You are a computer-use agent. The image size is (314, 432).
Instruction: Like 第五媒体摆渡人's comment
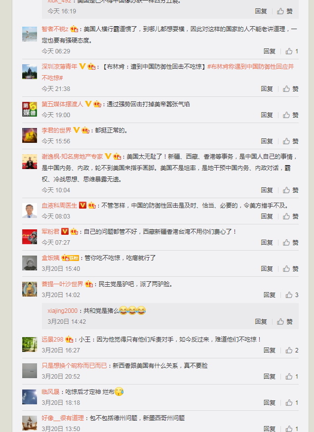pyautogui.click(x=291, y=115)
